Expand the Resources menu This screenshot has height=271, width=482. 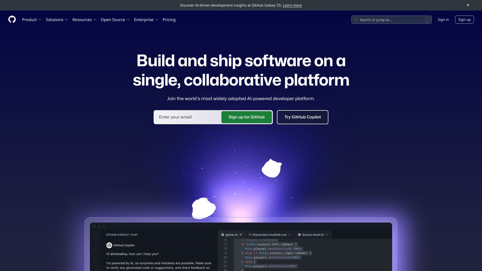84,20
